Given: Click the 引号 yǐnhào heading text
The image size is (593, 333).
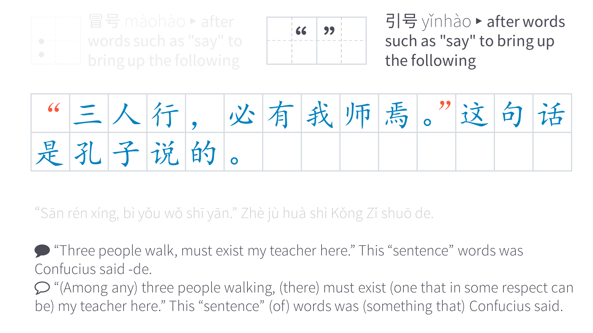Looking at the screenshot, I should pyautogui.click(x=428, y=21).
